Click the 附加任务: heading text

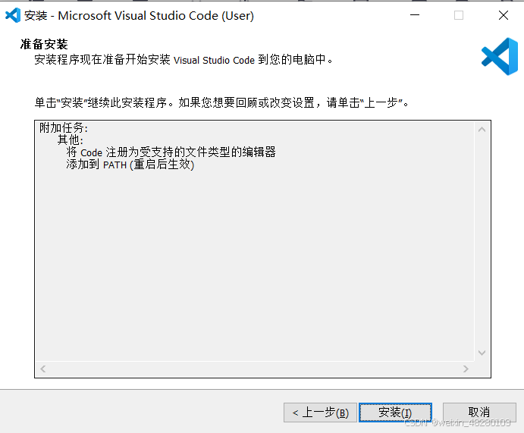click(64, 127)
